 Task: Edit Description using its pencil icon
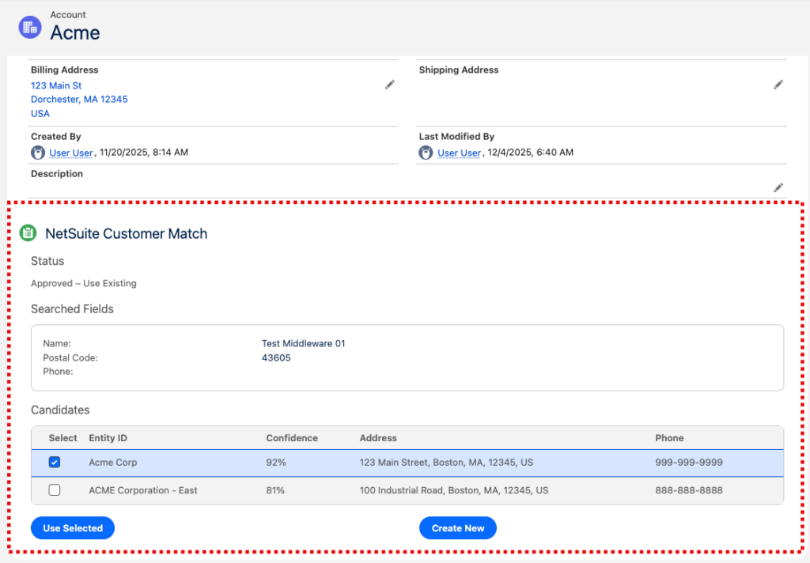(x=778, y=188)
